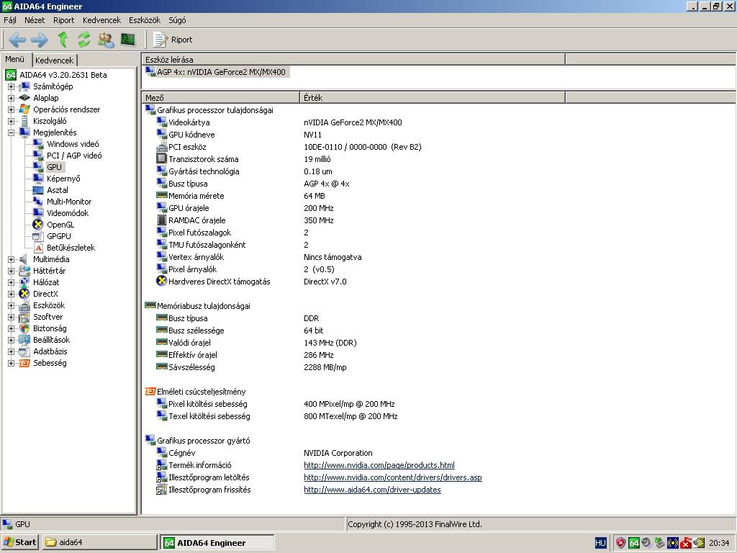737x553 pixels.
Task: Click the Betűkészletek font icon
Action: (38, 248)
